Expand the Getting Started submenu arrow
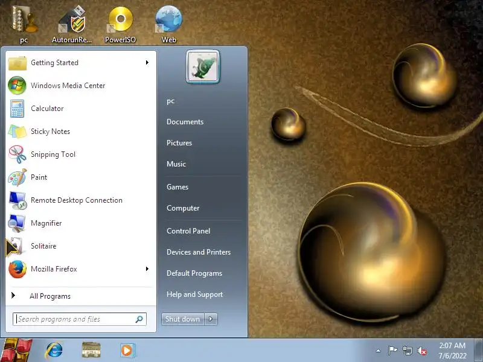This screenshot has height=362, width=483. pyautogui.click(x=147, y=63)
